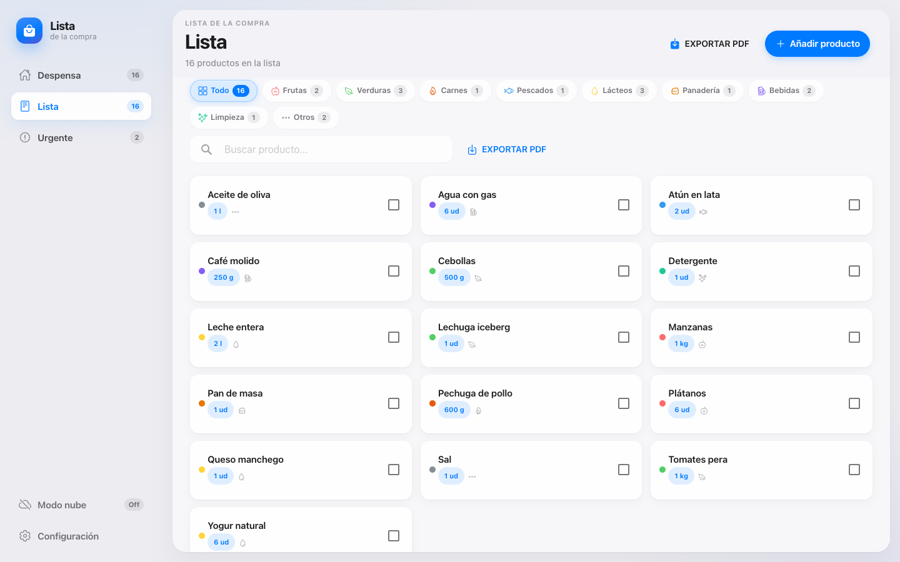This screenshot has height=562, width=900.
Task: Click the drop icon on Leche entera card
Action: pyautogui.click(x=236, y=344)
